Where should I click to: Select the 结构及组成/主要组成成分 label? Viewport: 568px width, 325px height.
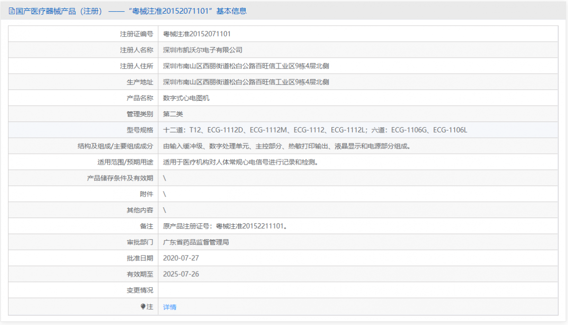115,146
